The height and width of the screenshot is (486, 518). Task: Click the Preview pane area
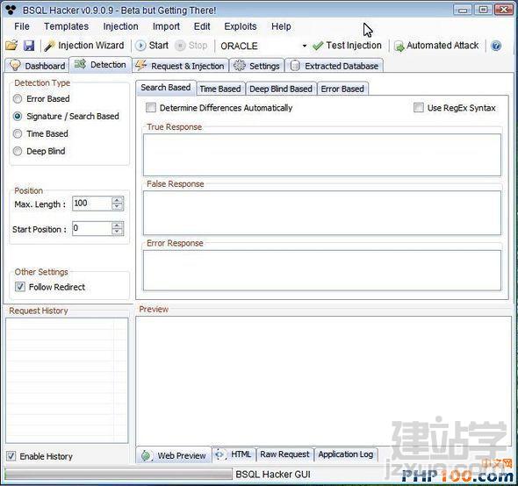323,381
